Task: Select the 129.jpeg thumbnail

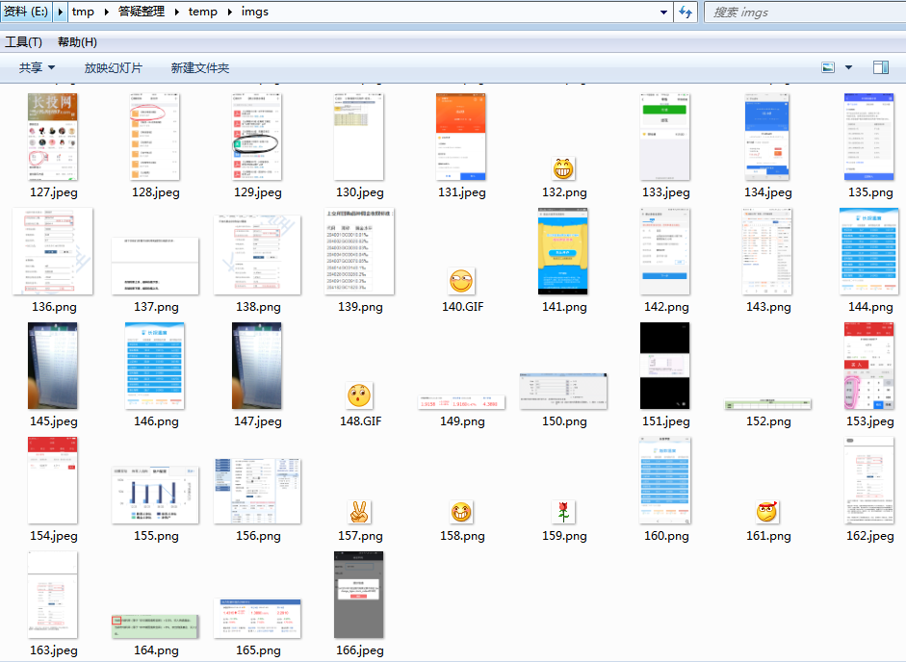Action: coord(257,137)
